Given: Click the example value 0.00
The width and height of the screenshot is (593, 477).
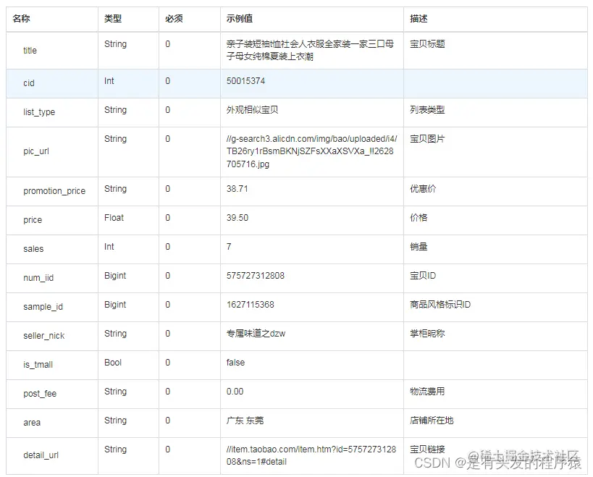Looking at the screenshot, I should tap(235, 392).
